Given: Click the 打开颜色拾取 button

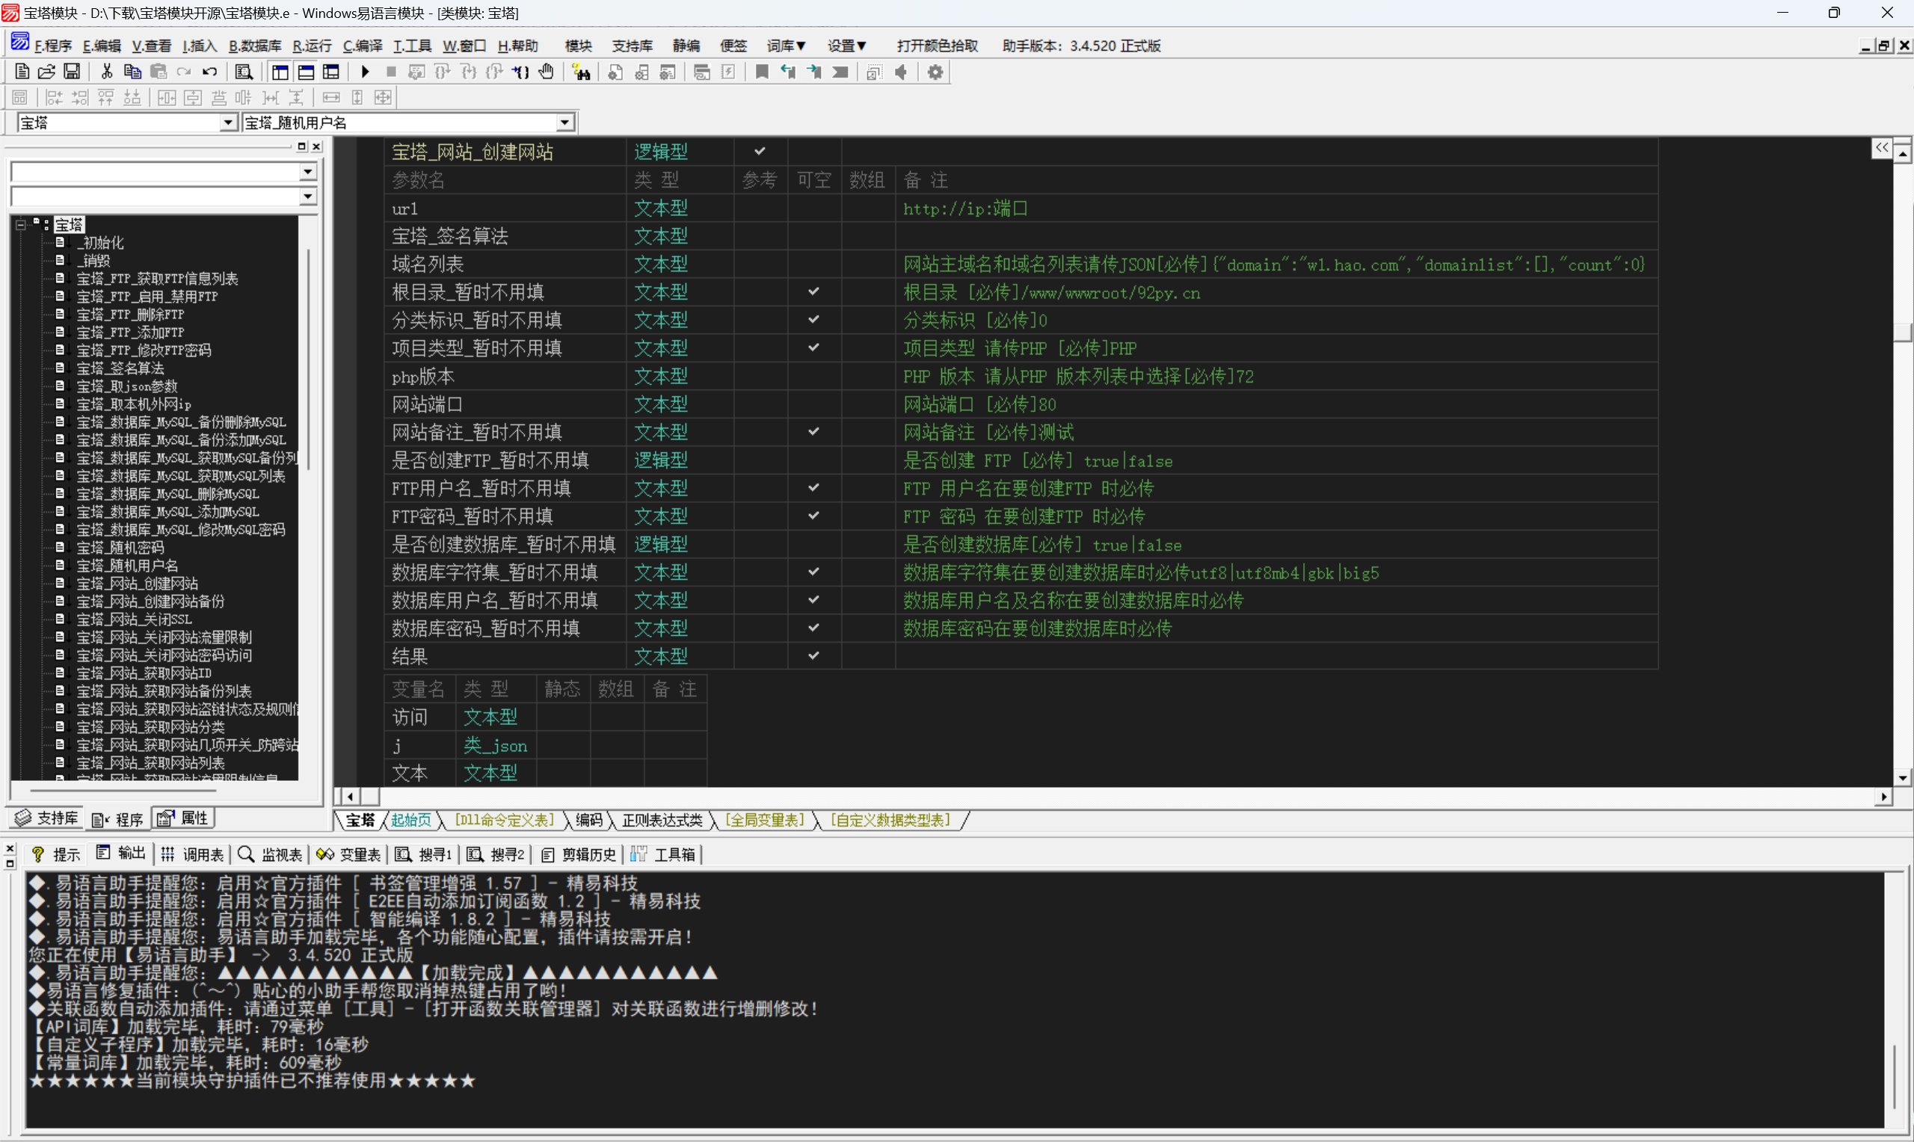Looking at the screenshot, I should click(937, 46).
